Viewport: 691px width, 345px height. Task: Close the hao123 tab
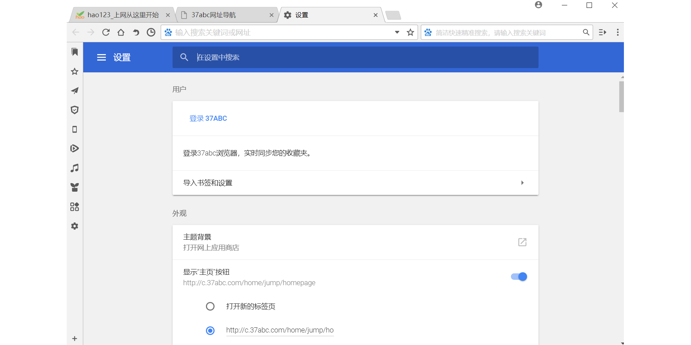coord(168,15)
